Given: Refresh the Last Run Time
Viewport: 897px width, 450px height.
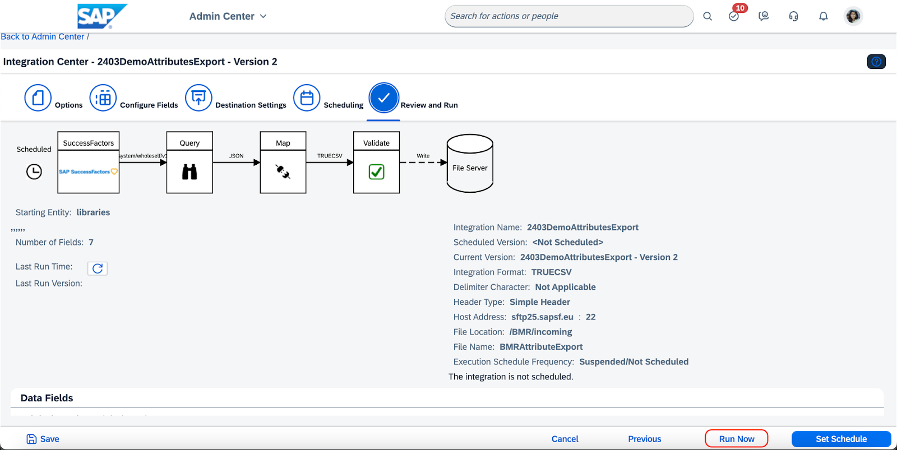Looking at the screenshot, I should (98, 268).
